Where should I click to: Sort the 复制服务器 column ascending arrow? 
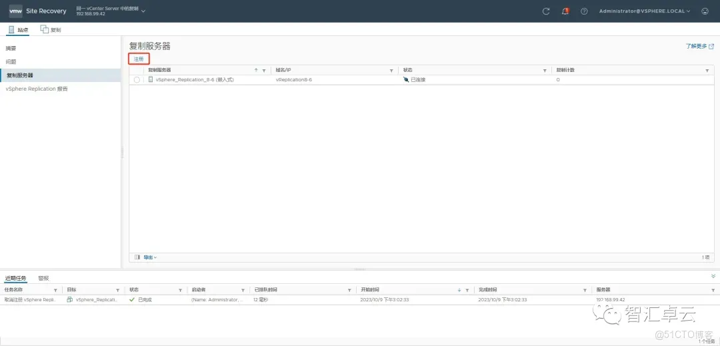[x=256, y=70]
